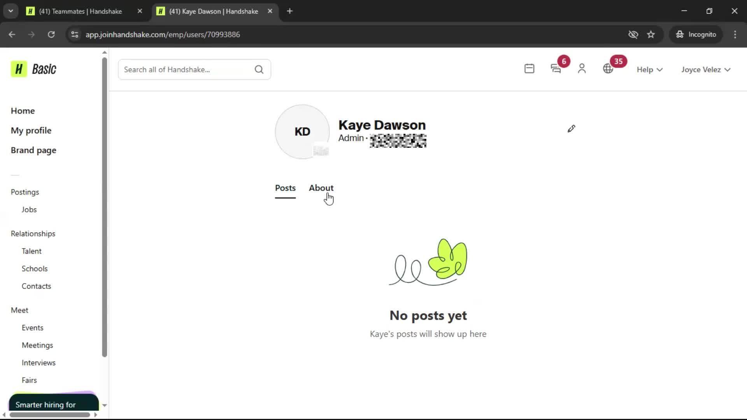Image resolution: width=747 pixels, height=420 pixels.
Task: Open messages icon with 6 badge
Action: (556, 69)
